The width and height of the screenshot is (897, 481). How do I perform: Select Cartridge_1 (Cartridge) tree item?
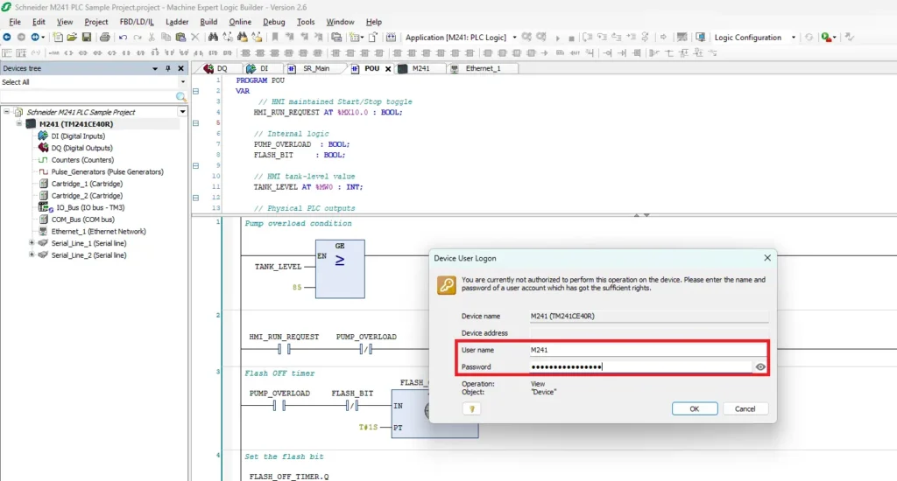point(87,184)
